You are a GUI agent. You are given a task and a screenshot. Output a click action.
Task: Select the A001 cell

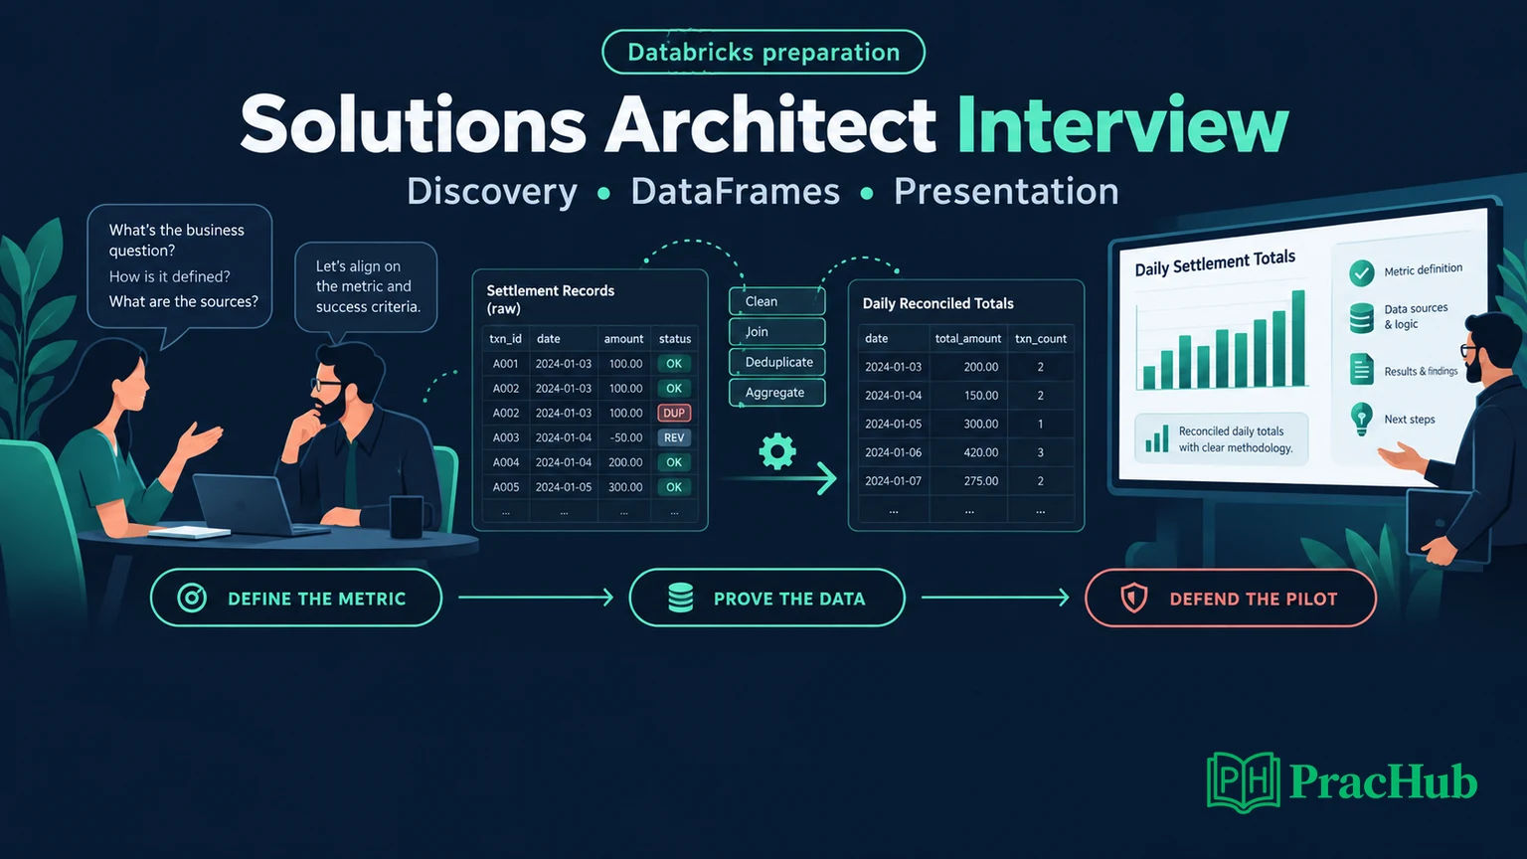[506, 364]
